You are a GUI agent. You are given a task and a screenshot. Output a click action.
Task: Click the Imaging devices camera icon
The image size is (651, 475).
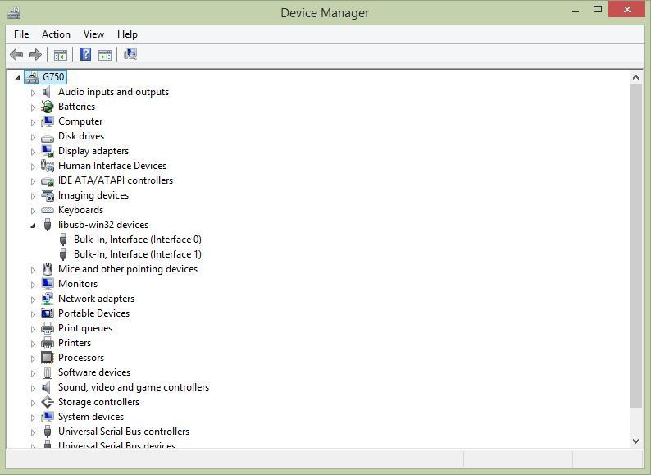48,195
